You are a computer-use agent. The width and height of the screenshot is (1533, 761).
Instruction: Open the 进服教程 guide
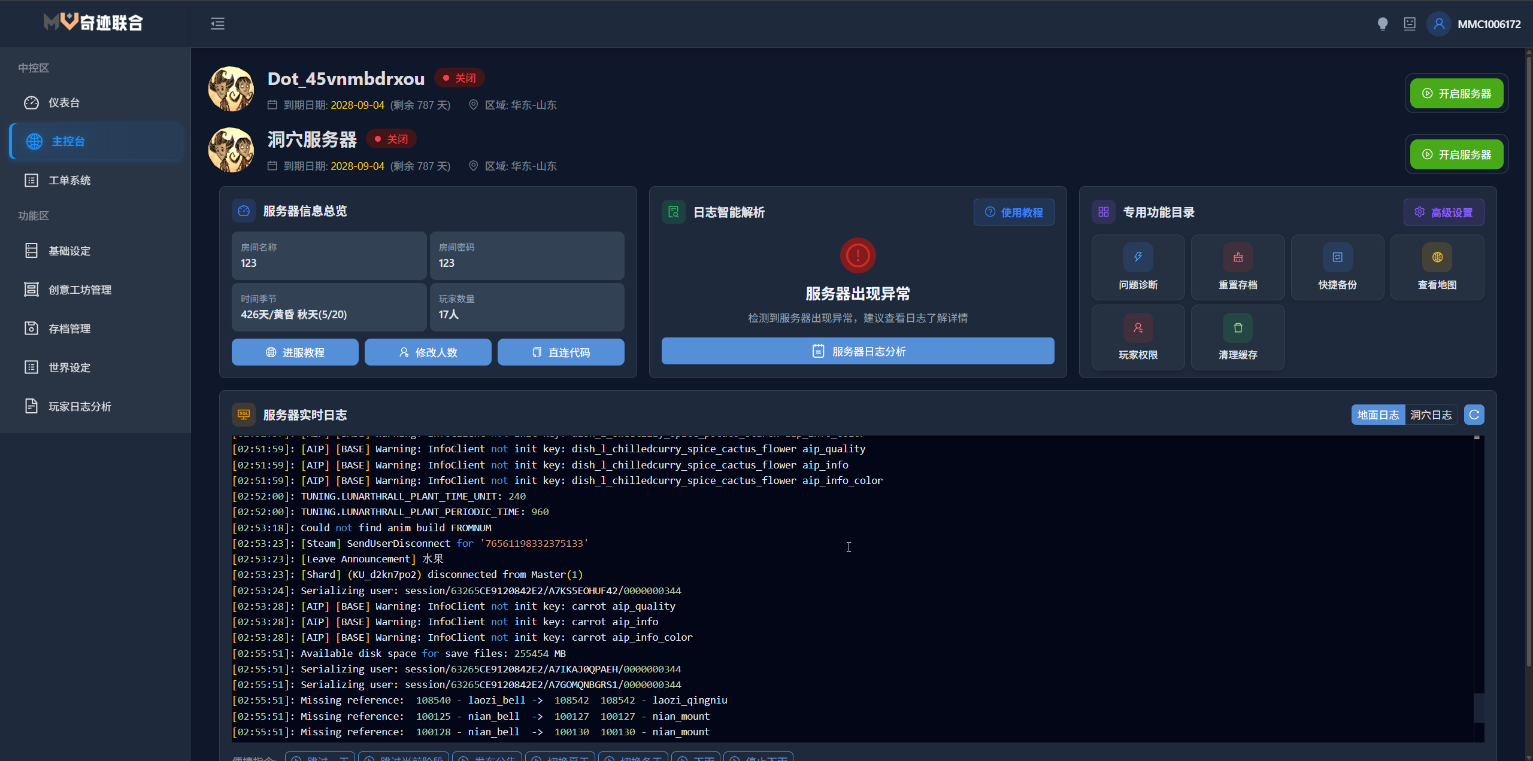pyautogui.click(x=295, y=352)
